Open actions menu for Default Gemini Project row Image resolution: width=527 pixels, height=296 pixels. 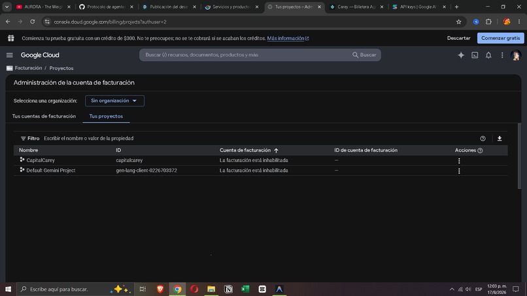pos(459,171)
